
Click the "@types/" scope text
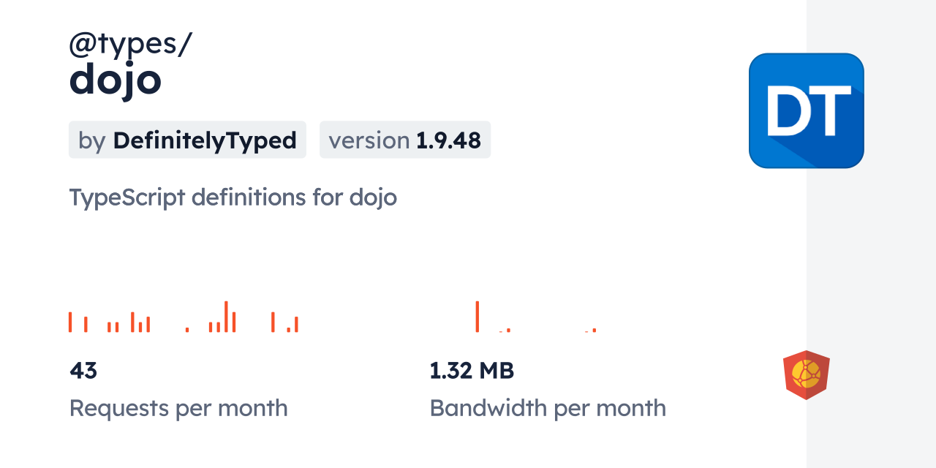coord(130,45)
